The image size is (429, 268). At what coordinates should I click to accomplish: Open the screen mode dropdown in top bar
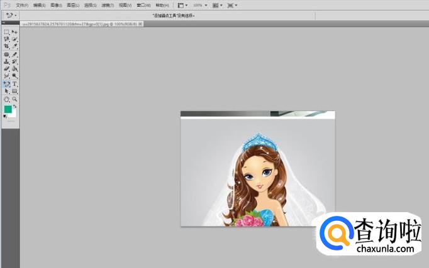tap(235, 5)
